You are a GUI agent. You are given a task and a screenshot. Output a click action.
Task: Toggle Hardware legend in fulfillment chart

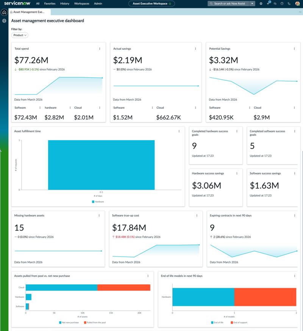(98, 202)
